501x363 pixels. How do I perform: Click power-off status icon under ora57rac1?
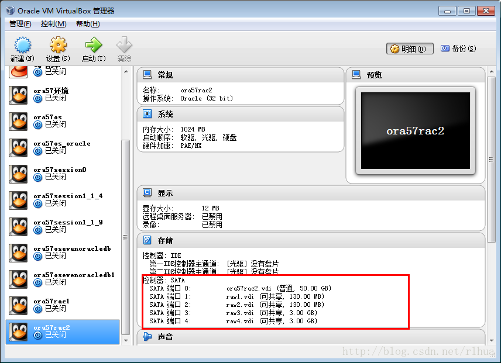coord(37,309)
